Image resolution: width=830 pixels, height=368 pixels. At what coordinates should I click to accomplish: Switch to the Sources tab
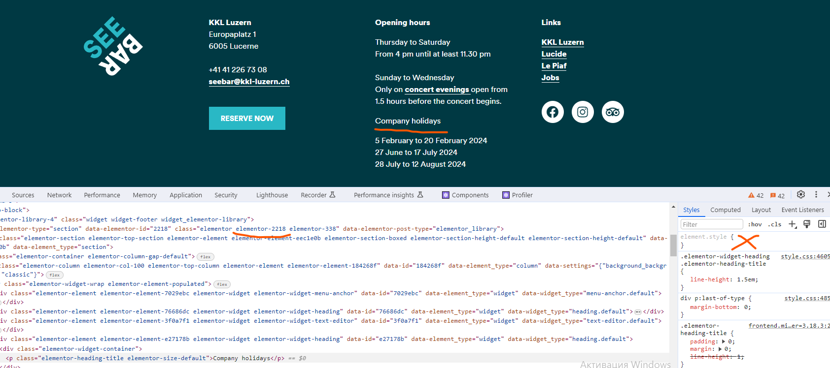(23, 195)
